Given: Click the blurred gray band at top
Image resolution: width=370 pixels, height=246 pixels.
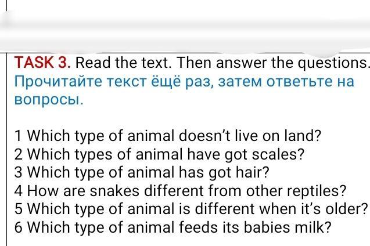Looking at the screenshot, I should coord(185,26).
